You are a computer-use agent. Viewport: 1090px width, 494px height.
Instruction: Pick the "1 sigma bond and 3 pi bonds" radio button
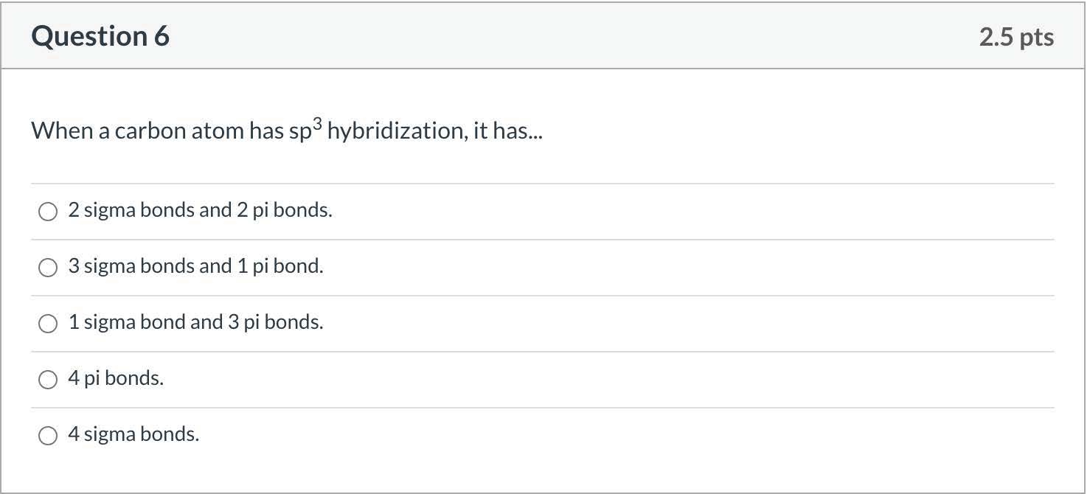click(48, 324)
